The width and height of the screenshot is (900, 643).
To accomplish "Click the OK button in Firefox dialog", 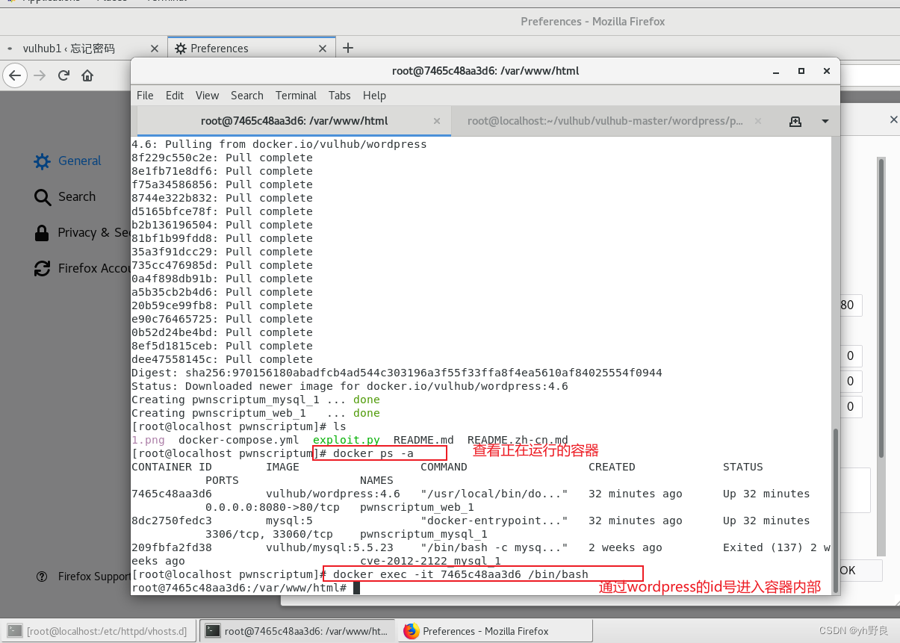I will (860, 571).
